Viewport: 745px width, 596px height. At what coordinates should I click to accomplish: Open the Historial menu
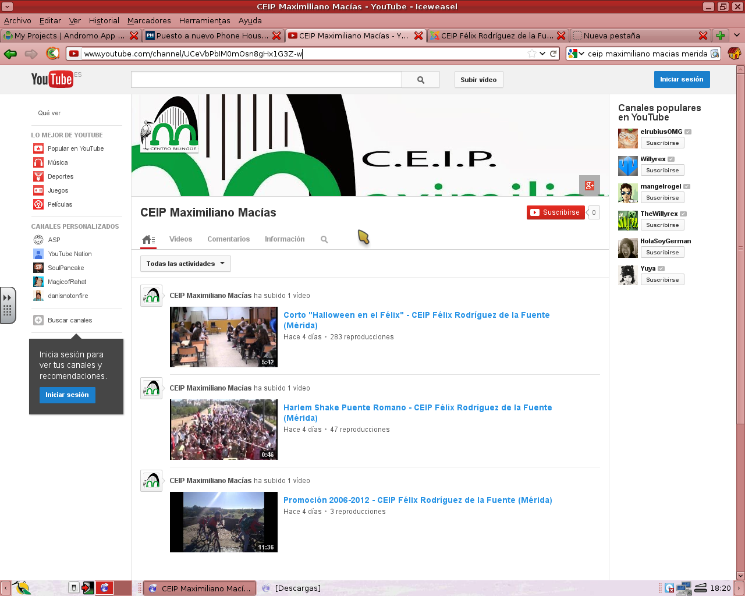pos(104,20)
